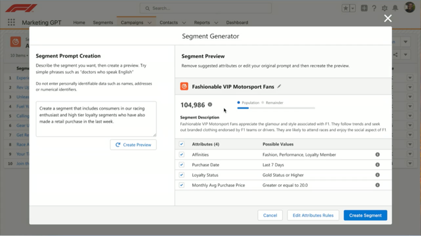421x236 pixels.
Task: Open the Dashboard tab
Action: [237, 22]
